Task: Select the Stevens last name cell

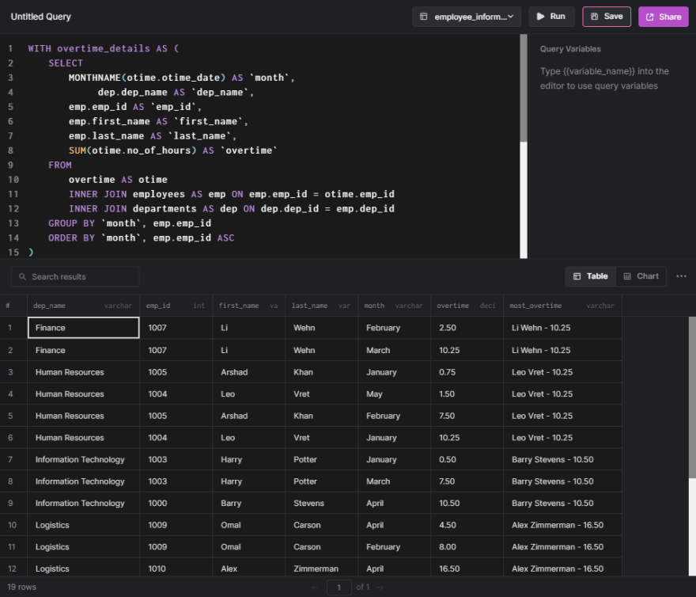Action: coord(322,504)
